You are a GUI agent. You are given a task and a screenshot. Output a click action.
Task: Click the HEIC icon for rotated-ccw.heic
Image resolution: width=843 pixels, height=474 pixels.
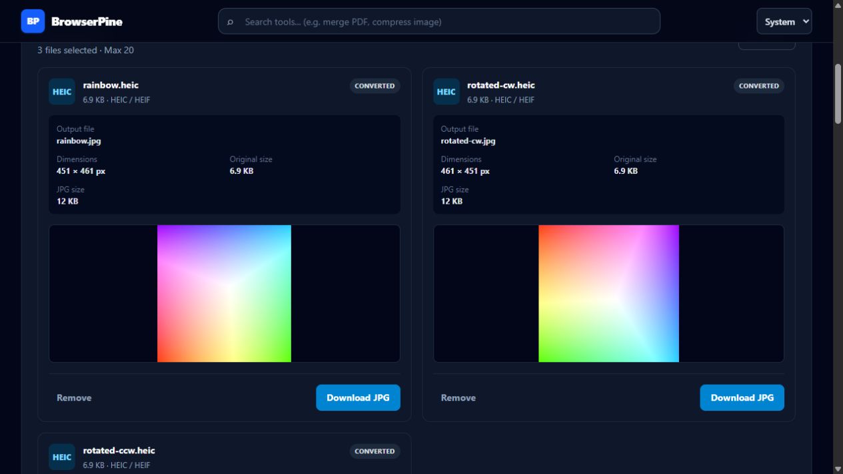[x=62, y=457]
